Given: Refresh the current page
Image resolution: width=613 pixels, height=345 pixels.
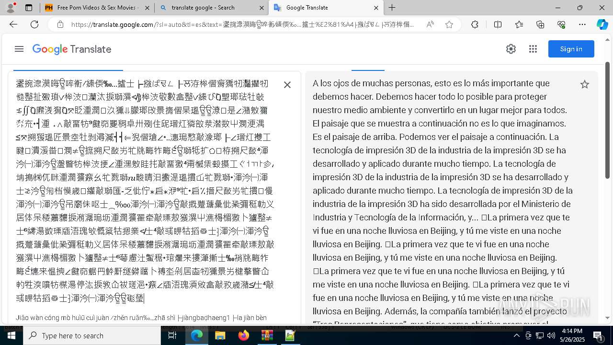Looking at the screenshot, I should click(x=34, y=24).
